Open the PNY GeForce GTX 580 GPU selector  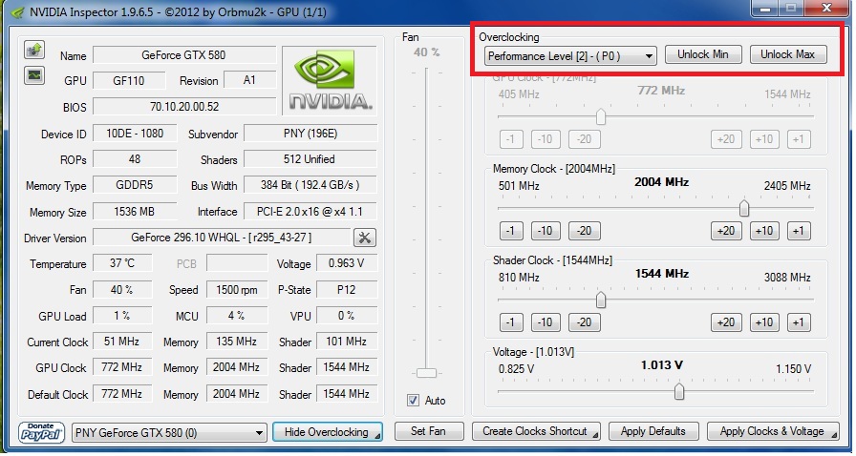[x=170, y=432]
